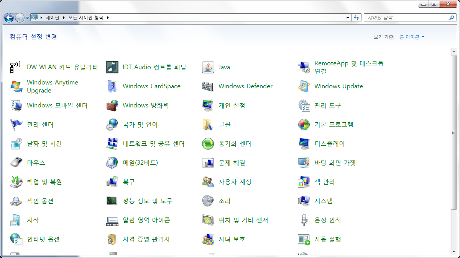Open the 성능 정보 및 도구 icon
Viewport: 460px width, 258px height.
[x=112, y=201]
